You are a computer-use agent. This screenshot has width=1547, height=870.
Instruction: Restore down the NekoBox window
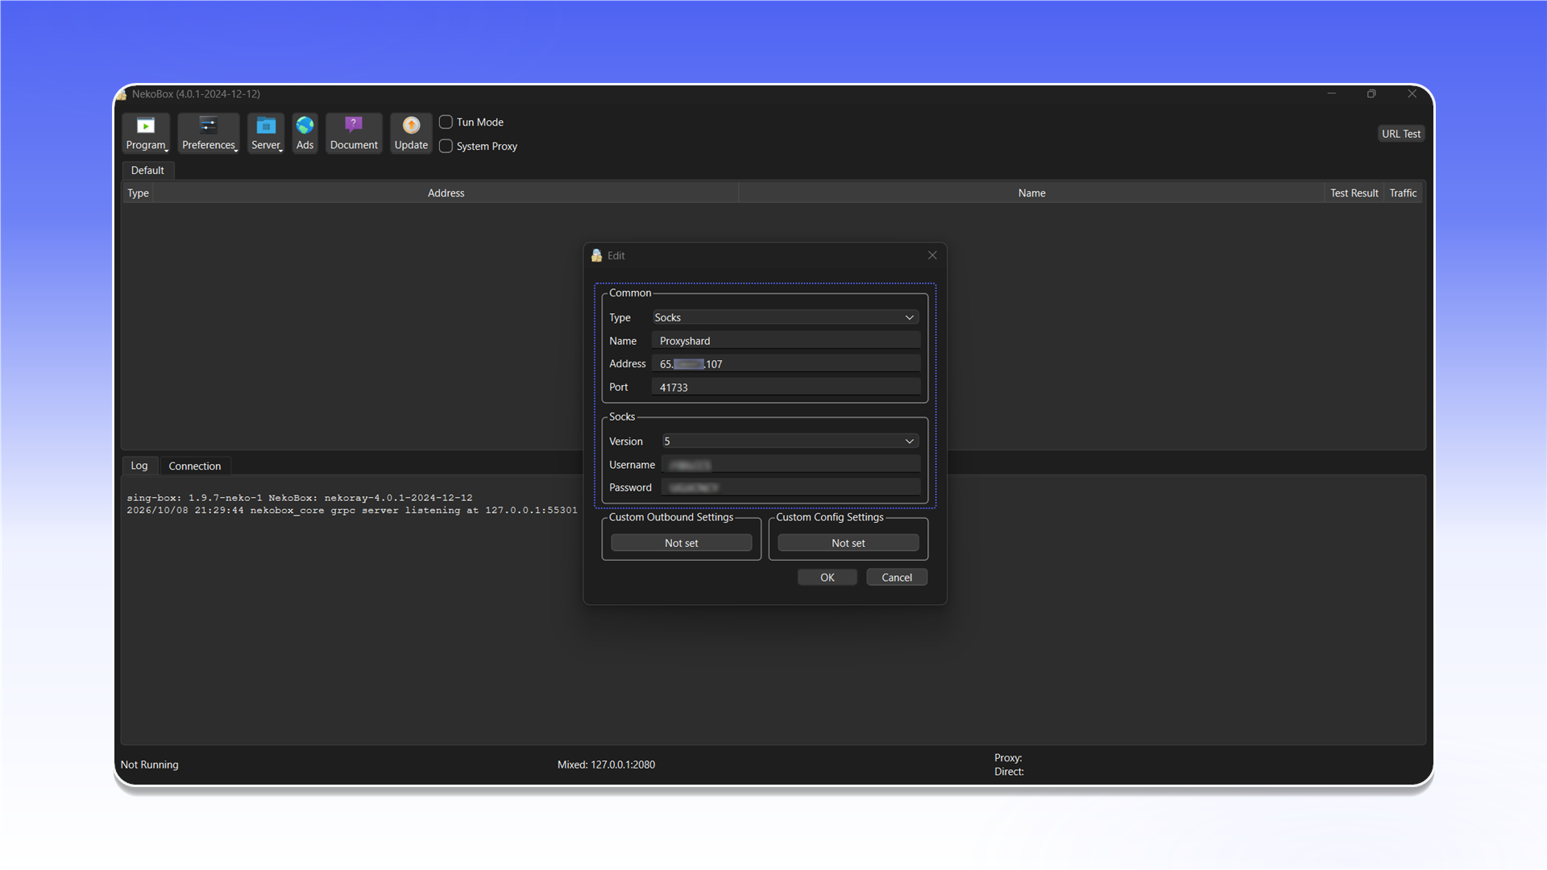(x=1371, y=93)
